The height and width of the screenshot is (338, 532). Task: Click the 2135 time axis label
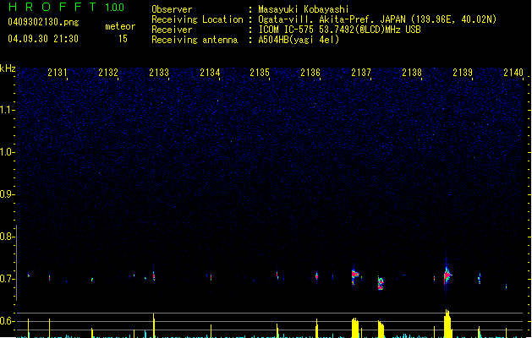[x=260, y=73]
